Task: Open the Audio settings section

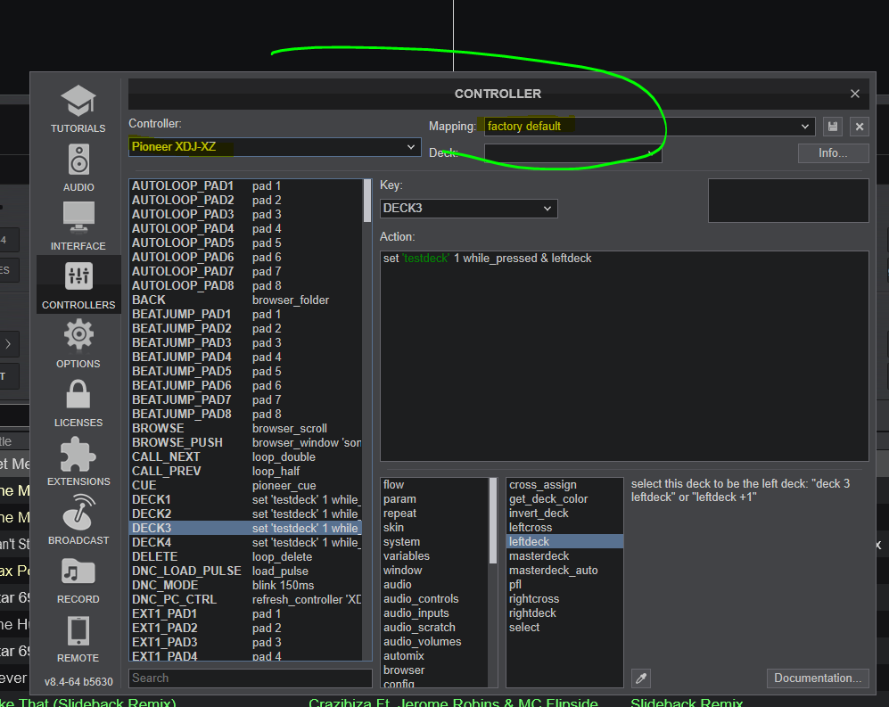Action: coord(78,168)
